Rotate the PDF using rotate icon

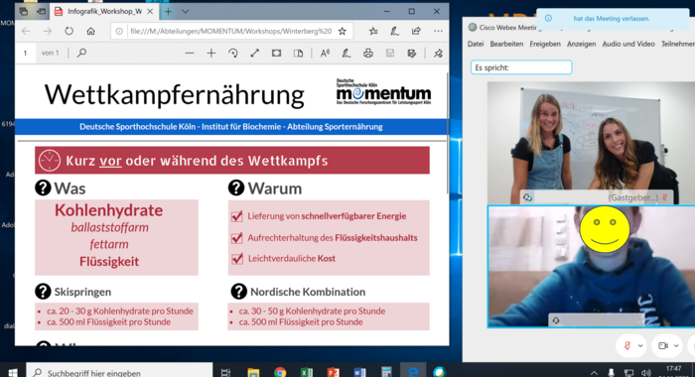pyautogui.click(x=232, y=54)
